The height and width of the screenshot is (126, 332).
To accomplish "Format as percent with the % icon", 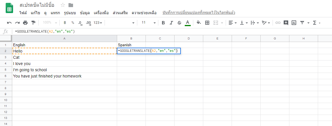I will coord(73,23).
